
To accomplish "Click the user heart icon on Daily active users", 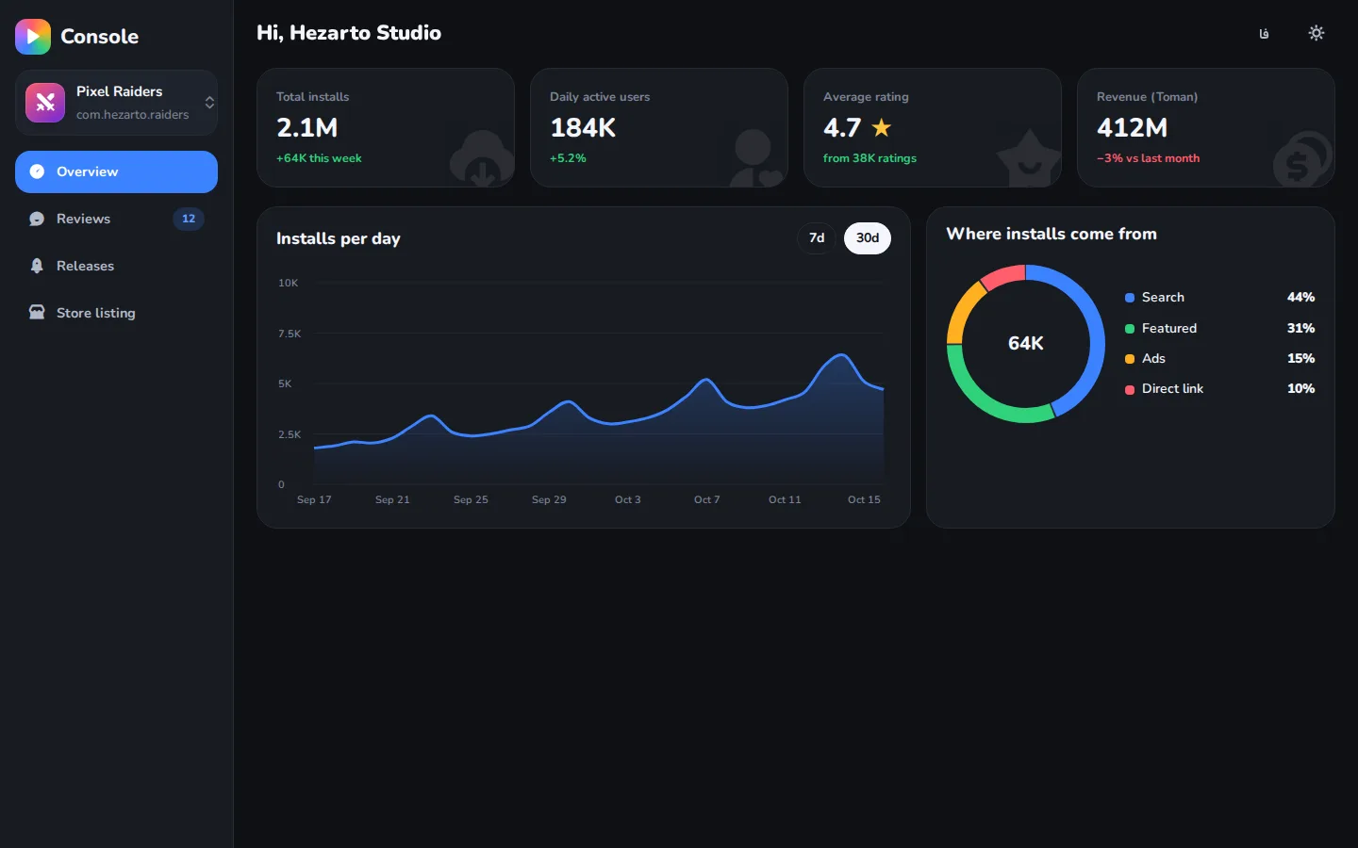I will point(756,158).
